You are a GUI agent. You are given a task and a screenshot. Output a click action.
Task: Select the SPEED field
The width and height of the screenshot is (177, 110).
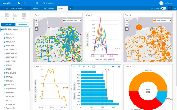(9, 69)
